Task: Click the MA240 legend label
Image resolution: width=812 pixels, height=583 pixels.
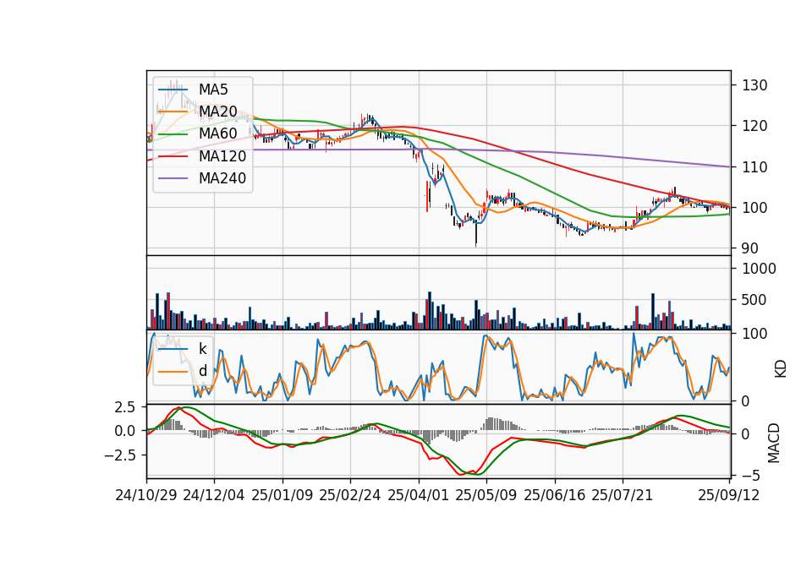Action: (222, 178)
